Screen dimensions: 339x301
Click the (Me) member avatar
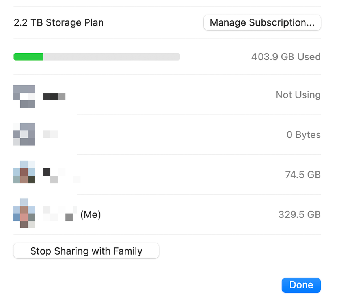coord(24,213)
